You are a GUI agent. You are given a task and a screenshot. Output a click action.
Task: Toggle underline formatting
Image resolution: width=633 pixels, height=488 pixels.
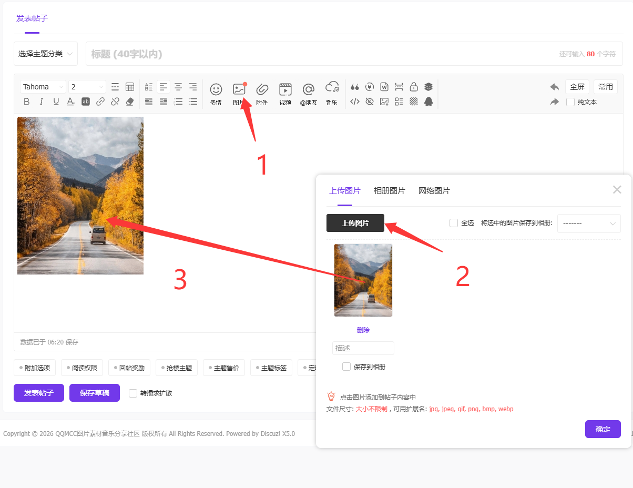56,101
